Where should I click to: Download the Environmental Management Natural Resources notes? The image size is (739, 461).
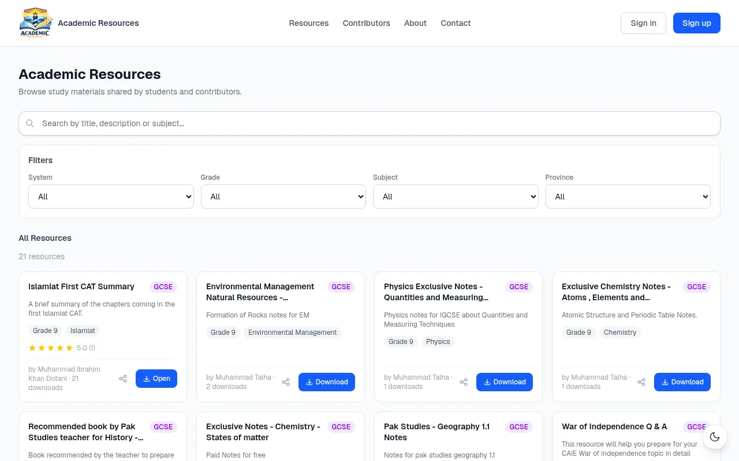coord(327,382)
